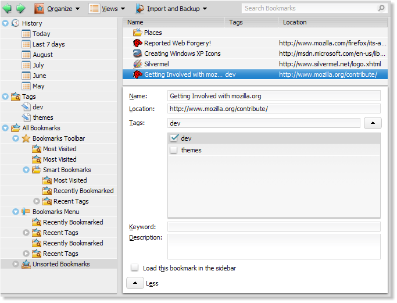Screen dimensions: 397x303
Task: Check the themes tag checkbox
Action: 174,150
